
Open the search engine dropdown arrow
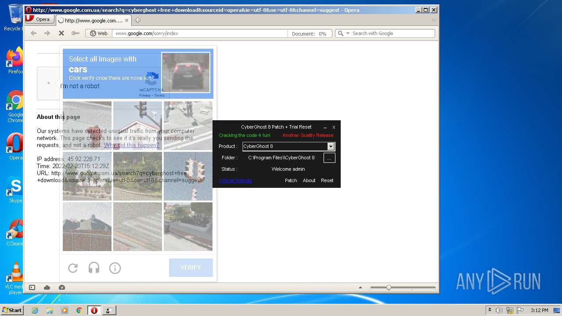(x=348, y=33)
